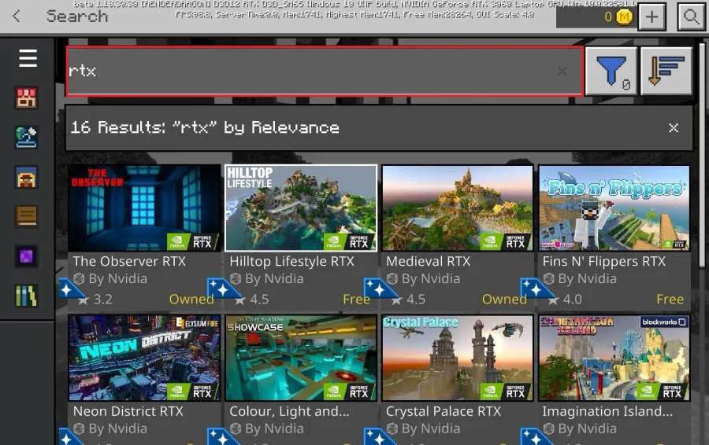Click the results list vertical scrollbar
The width and height of the screenshot is (709, 445).
tap(702, 155)
